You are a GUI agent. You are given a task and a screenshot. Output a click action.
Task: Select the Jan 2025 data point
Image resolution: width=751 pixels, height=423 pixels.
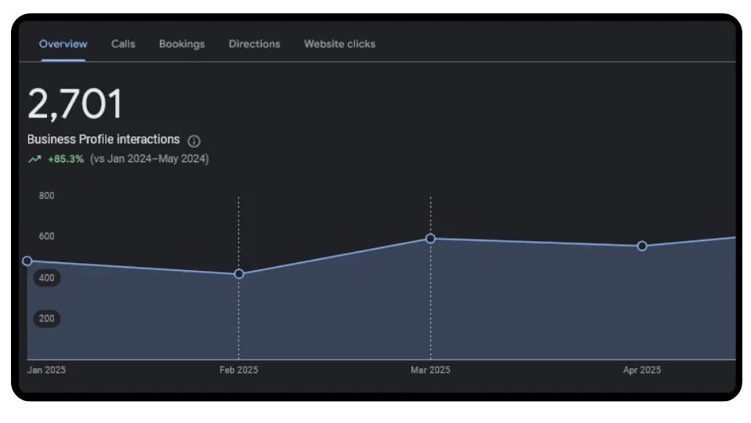(x=27, y=261)
